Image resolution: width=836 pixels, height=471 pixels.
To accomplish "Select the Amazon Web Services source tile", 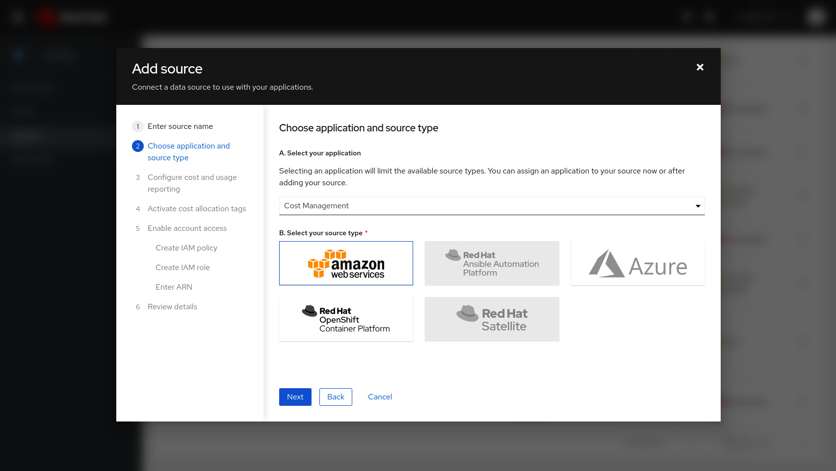I will click(346, 263).
